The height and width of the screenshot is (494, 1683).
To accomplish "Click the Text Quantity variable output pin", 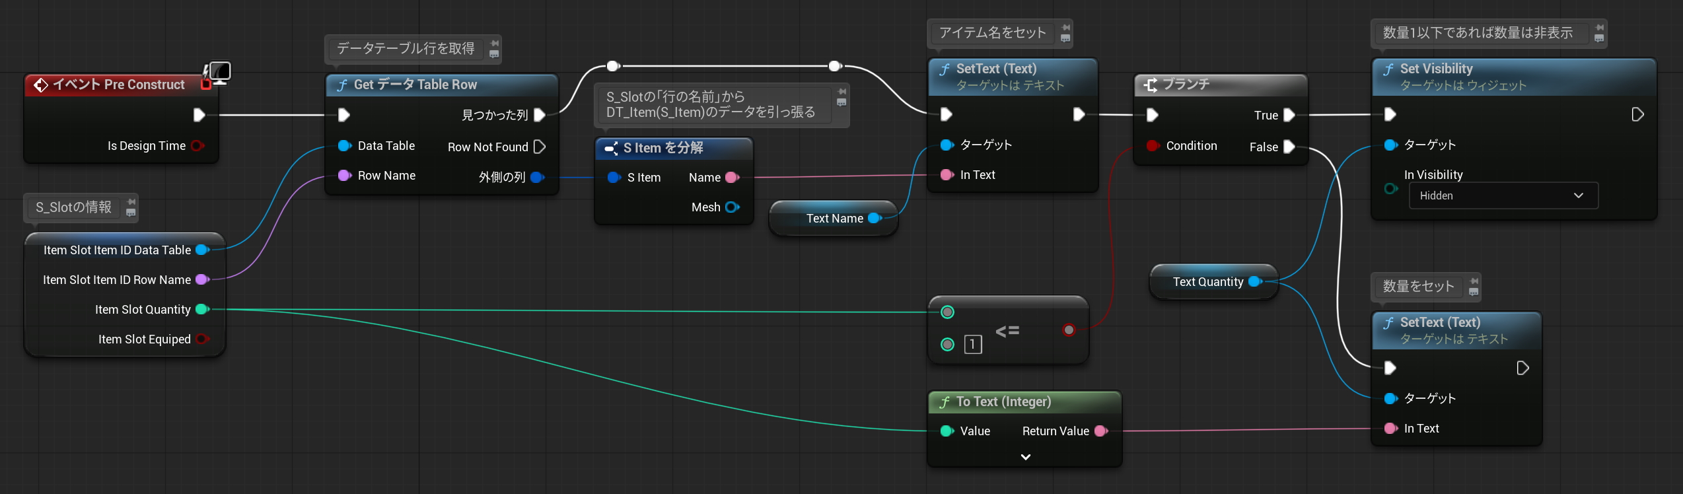I will point(1255,282).
